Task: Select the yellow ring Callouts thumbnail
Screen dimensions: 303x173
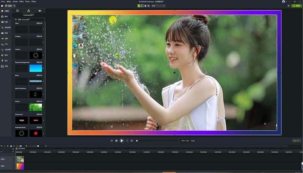Action: (x=36, y=55)
